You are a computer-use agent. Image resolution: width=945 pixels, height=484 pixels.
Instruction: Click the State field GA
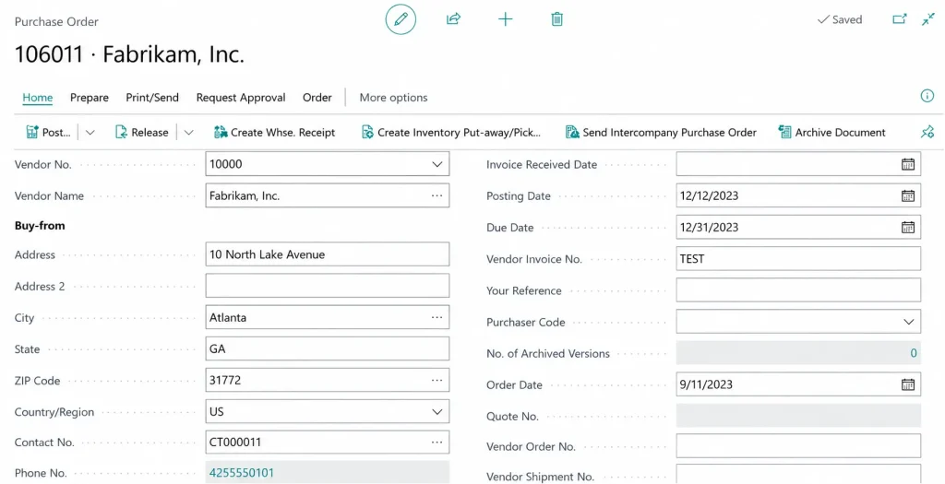coord(328,349)
